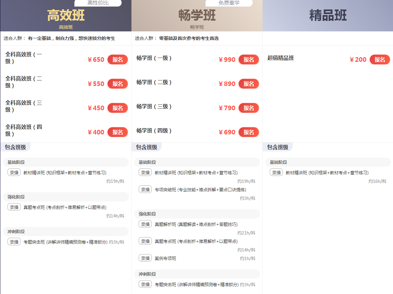Click 报名 for 全科高效班（三级）¥450
Screen dimensions: 393x294
tap(118, 108)
